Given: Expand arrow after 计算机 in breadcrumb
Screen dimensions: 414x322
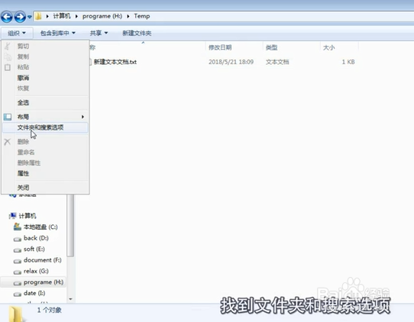Looking at the screenshot, I should coord(76,16).
